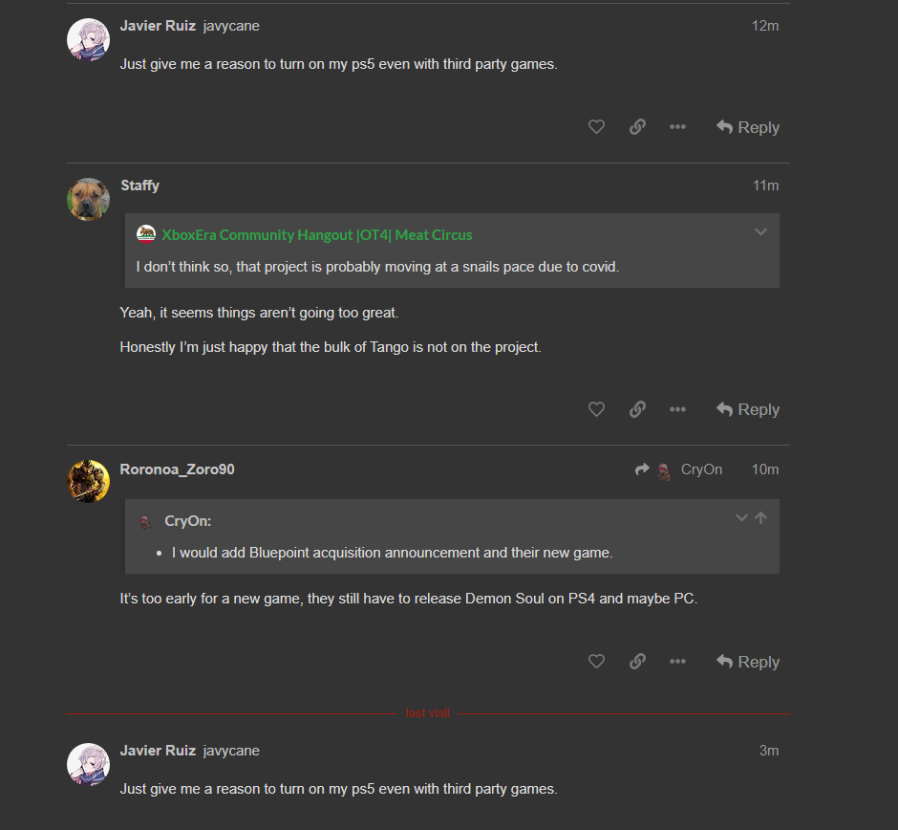
Task: Open more actions menu on Staffy's post
Action: click(x=677, y=409)
